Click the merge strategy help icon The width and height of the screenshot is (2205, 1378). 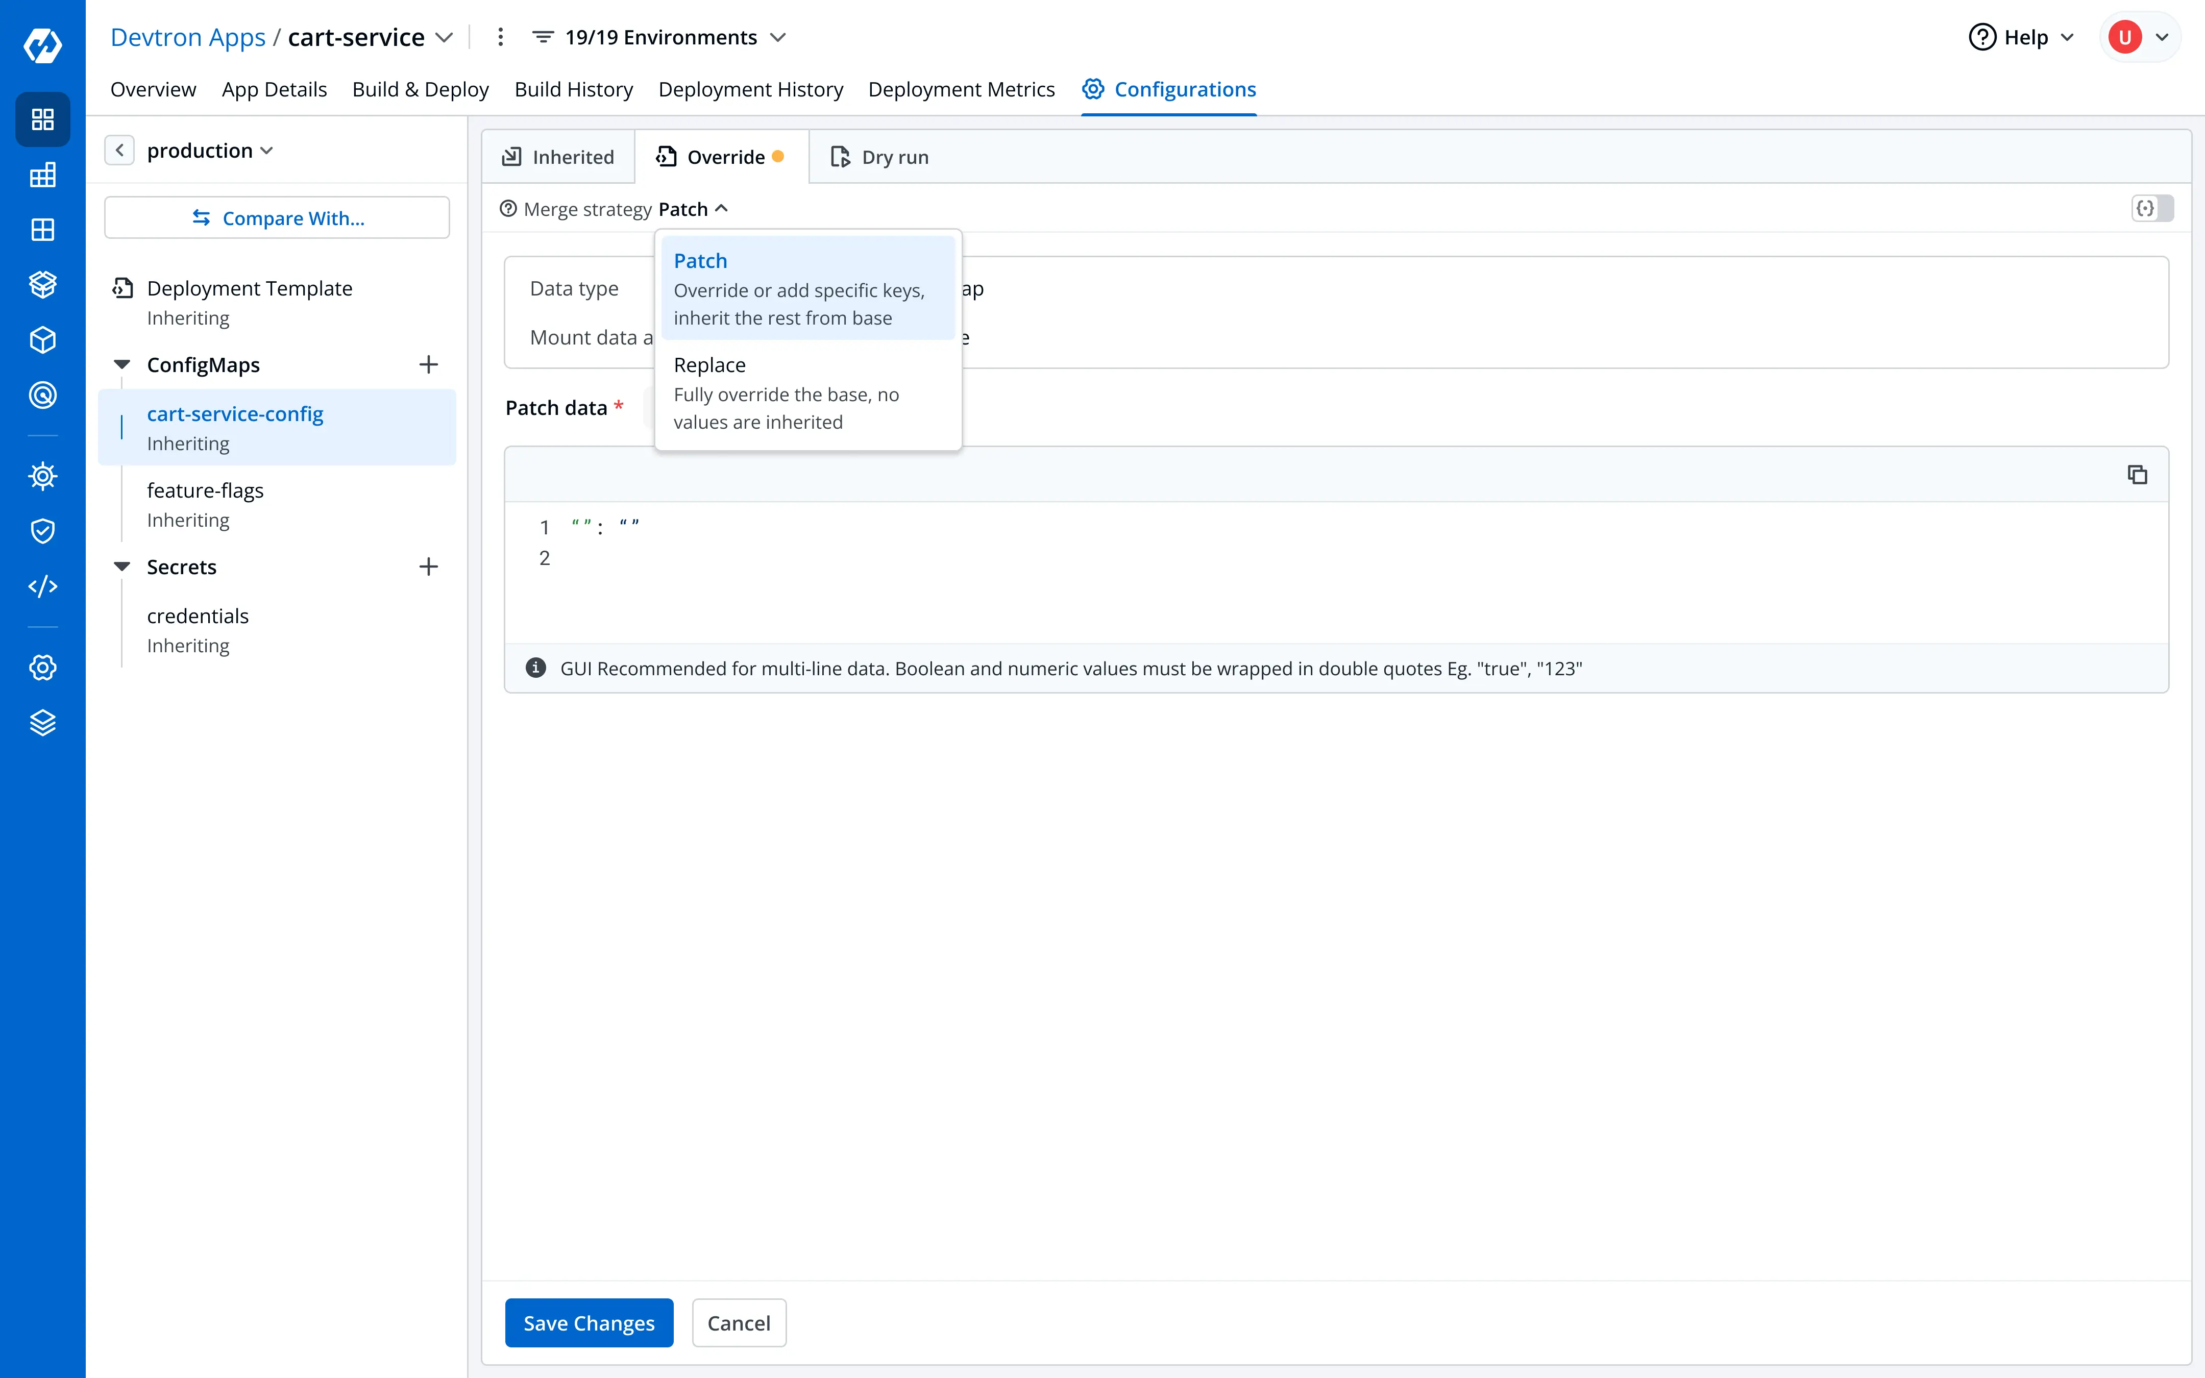[x=508, y=209]
